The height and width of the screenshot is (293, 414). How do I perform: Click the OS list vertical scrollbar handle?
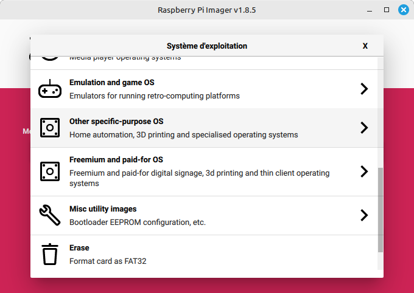pos(380,210)
